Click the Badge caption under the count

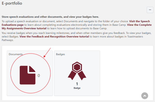[x=77, y=88]
